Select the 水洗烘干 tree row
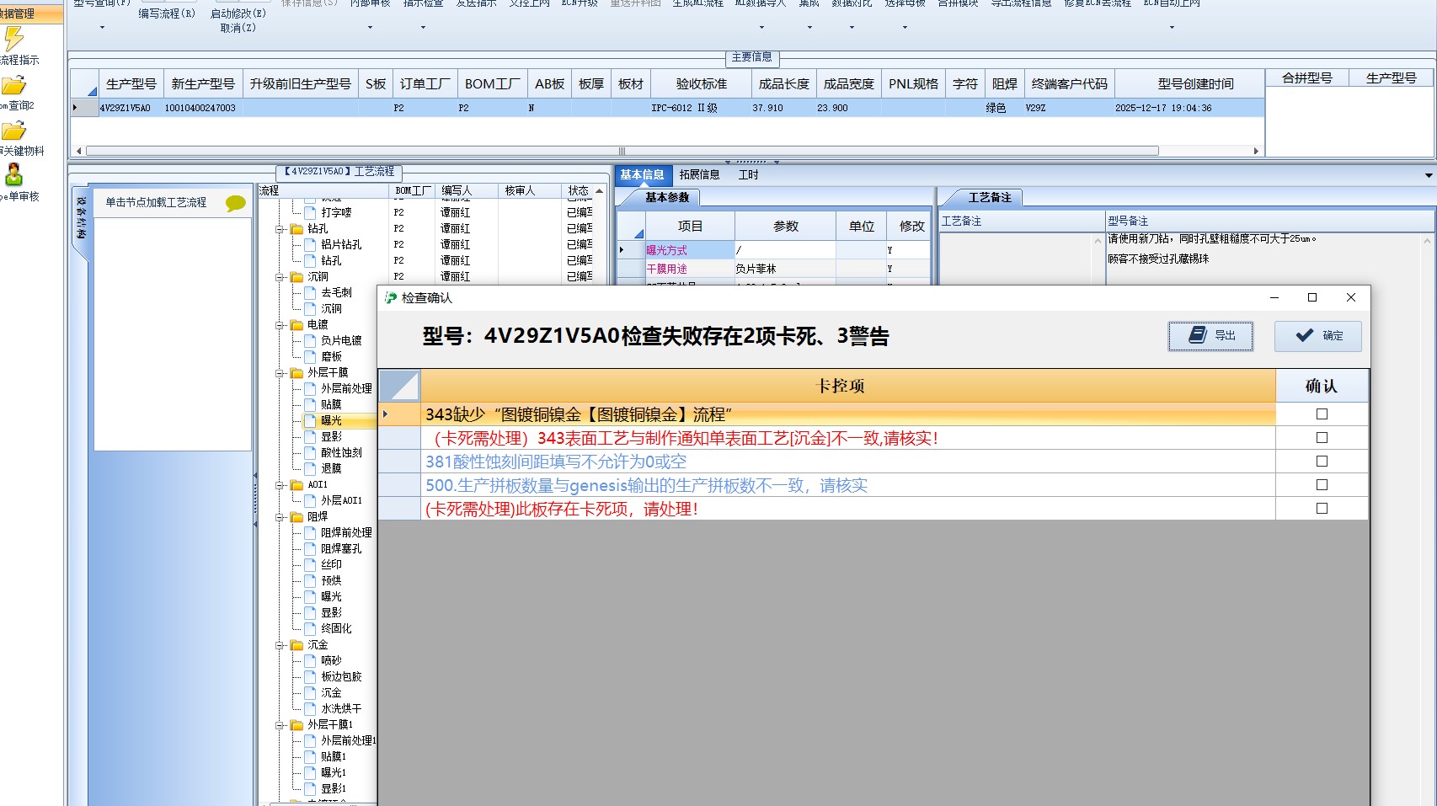Screen dimensions: 1437x806 click(341, 709)
